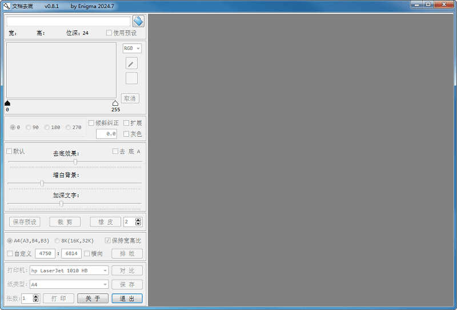This screenshot has height=310, width=457.
Task: Select the pencil tool icon
Action: click(131, 63)
